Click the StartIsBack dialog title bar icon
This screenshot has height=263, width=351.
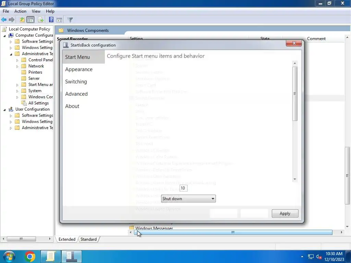(65, 45)
